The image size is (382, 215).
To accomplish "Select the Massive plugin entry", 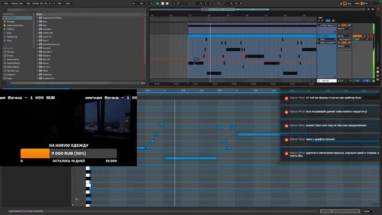I will (47, 56).
